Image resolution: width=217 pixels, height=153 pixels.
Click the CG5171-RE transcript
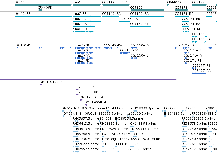tap(186, 32)
